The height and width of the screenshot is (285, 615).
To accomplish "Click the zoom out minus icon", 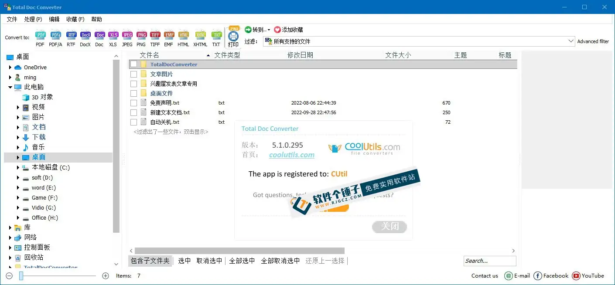I will coord(9,275).
